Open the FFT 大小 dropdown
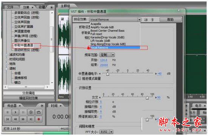Screen dimensions: 208x136 tap(106, 132)
